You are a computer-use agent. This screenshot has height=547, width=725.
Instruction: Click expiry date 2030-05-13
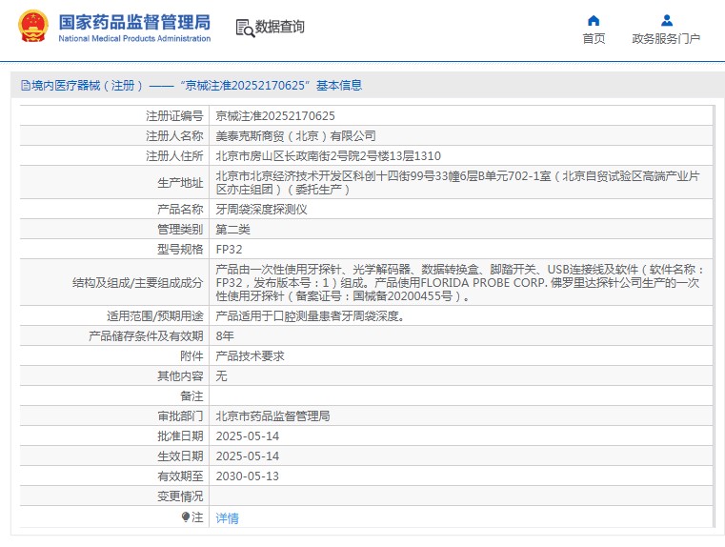(x=248, y=476)
